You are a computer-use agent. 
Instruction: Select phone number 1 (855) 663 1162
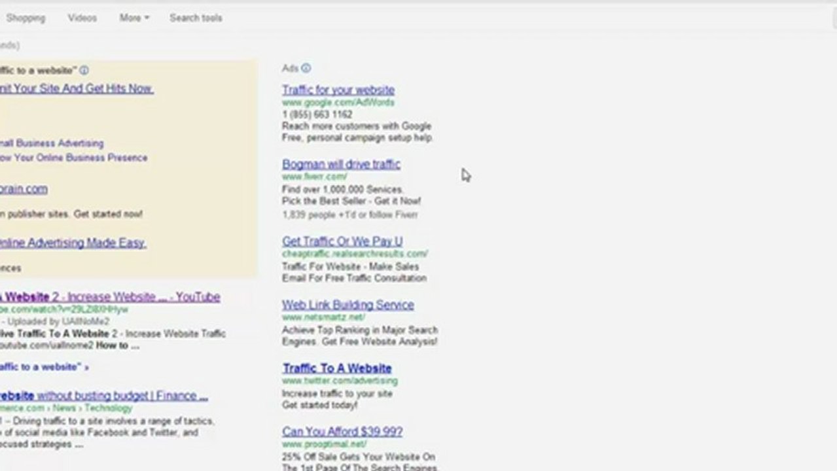pos(317,114)
